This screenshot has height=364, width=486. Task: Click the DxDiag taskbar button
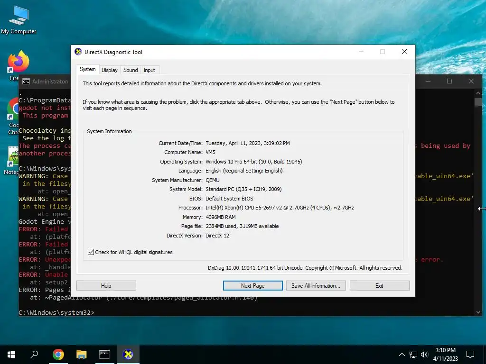128,354
